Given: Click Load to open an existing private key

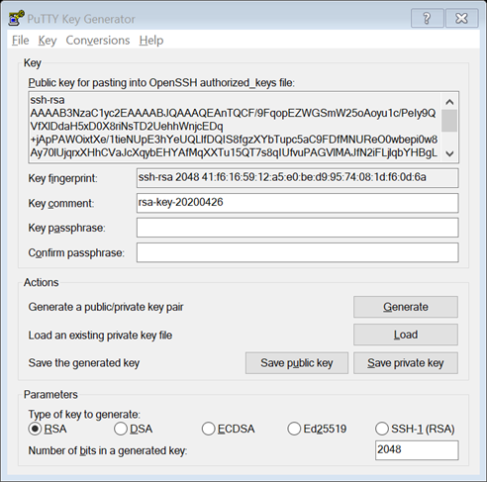Looking at the screenshot, I should (406, 335).
